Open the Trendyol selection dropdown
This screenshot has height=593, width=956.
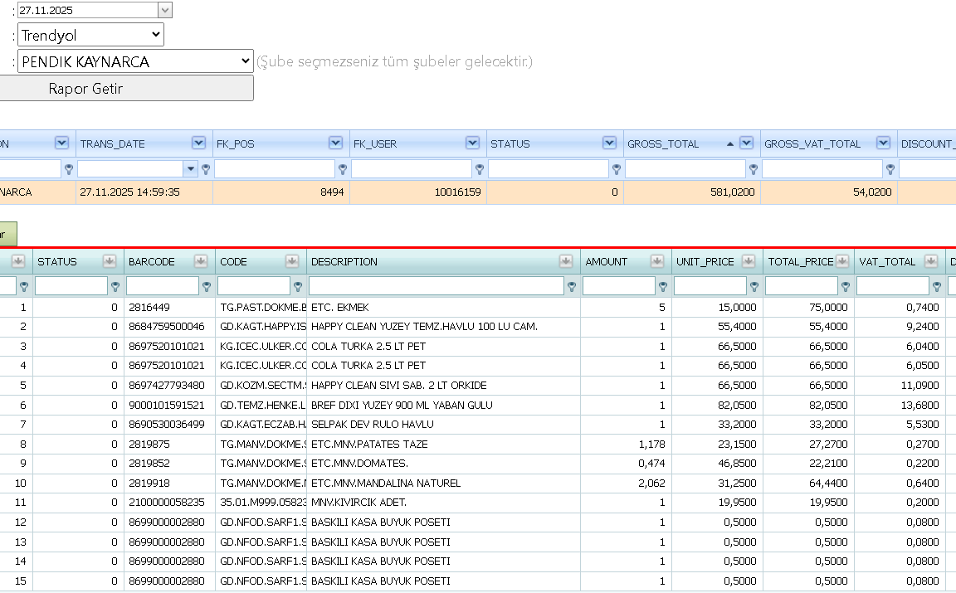(x=90, y=35)
